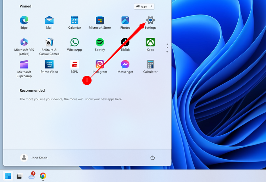
Task: Launch the Xbox app
Action: pyautogui.click(x=150, y=45)
